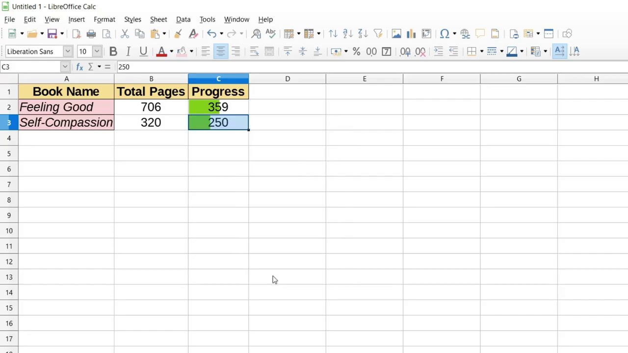The height and width of the screenshot is (353, 628).
Task: Open the font name dropdown
Action: pos(68,51)
